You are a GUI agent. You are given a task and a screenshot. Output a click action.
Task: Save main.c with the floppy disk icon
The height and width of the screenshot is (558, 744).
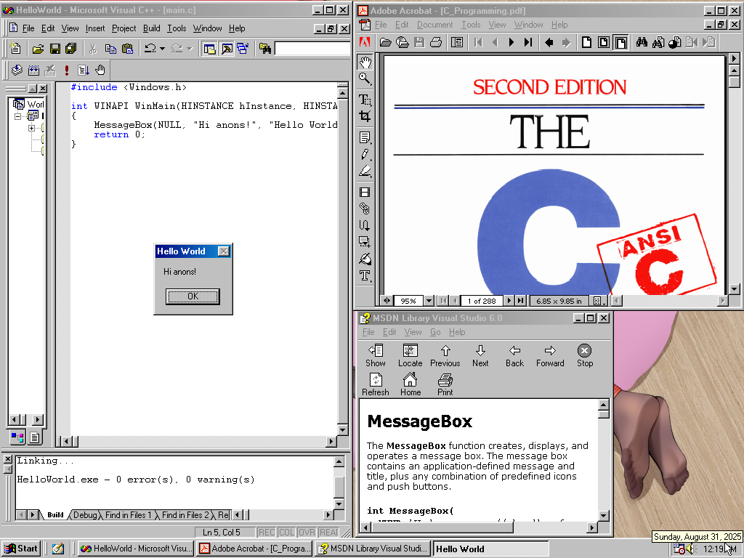click(x=55, y=49)
